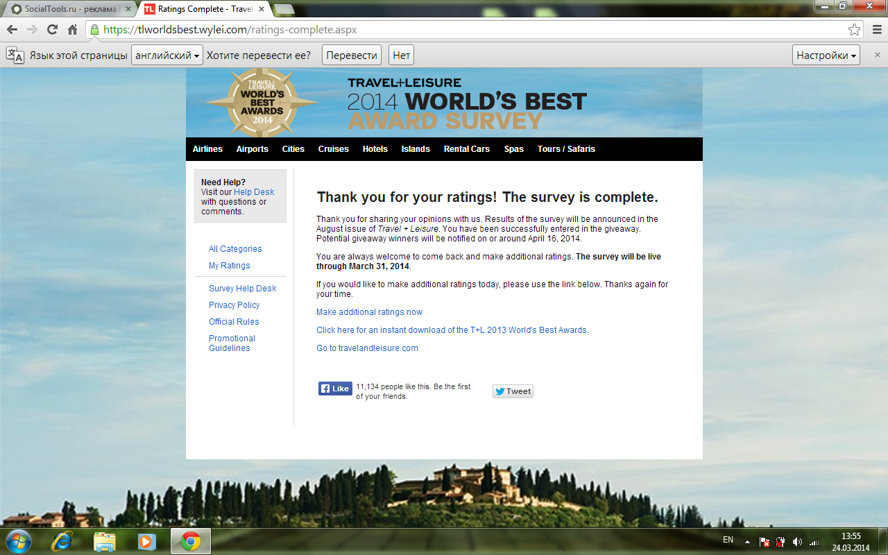Reload the current page
The height and width of the screenshot is (555, 888).
[x=52, y=30]
